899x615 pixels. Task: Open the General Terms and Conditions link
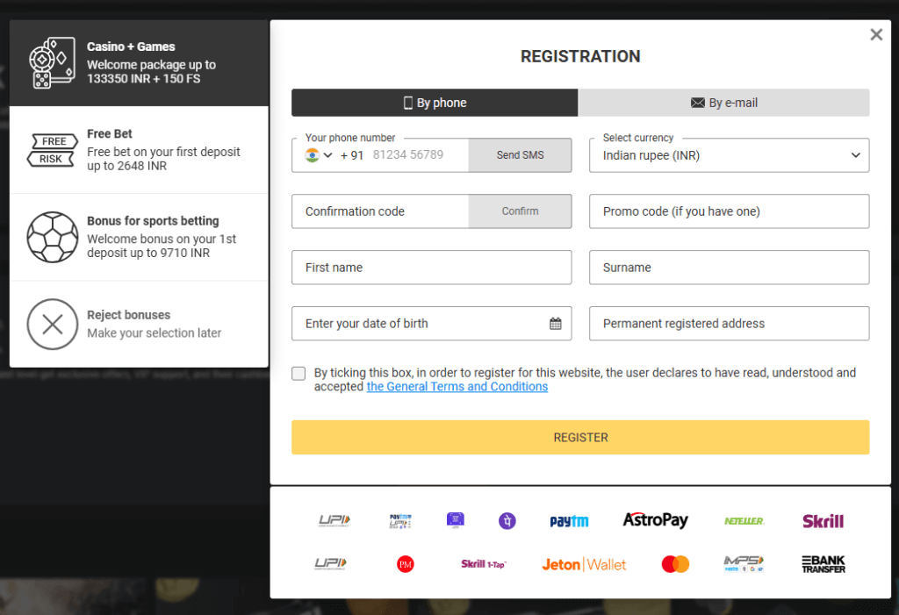pos(457,386)
